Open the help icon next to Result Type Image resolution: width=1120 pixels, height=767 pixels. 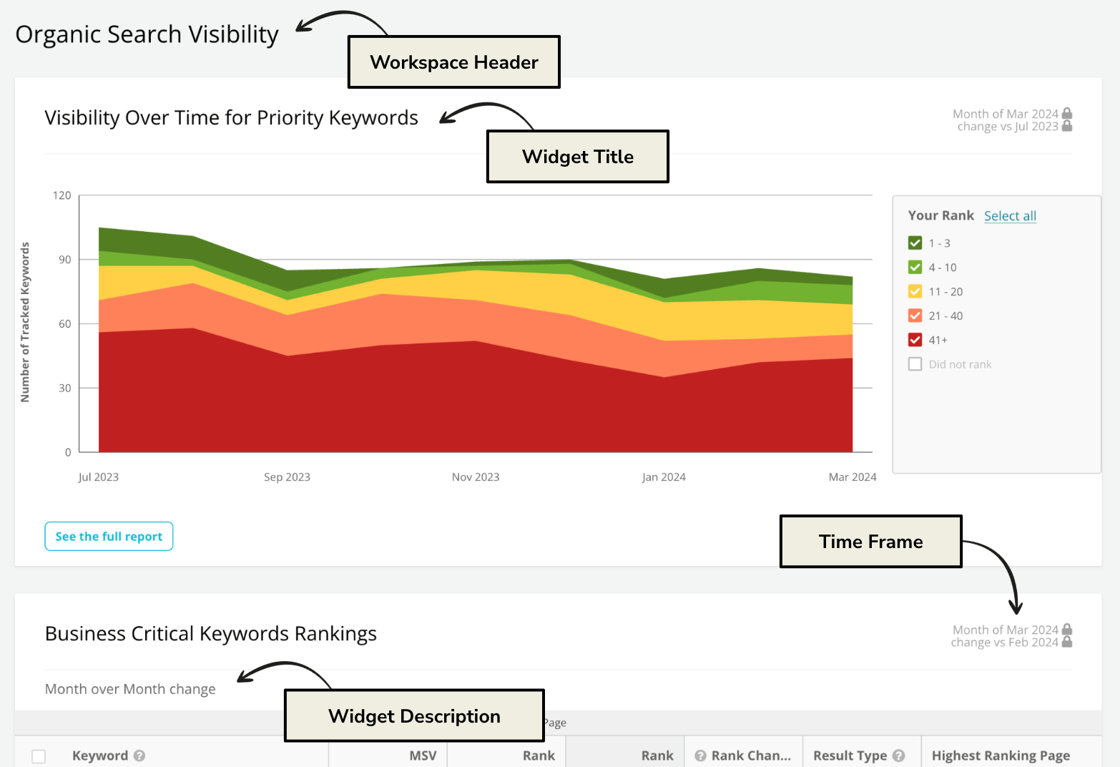(899, 756)
